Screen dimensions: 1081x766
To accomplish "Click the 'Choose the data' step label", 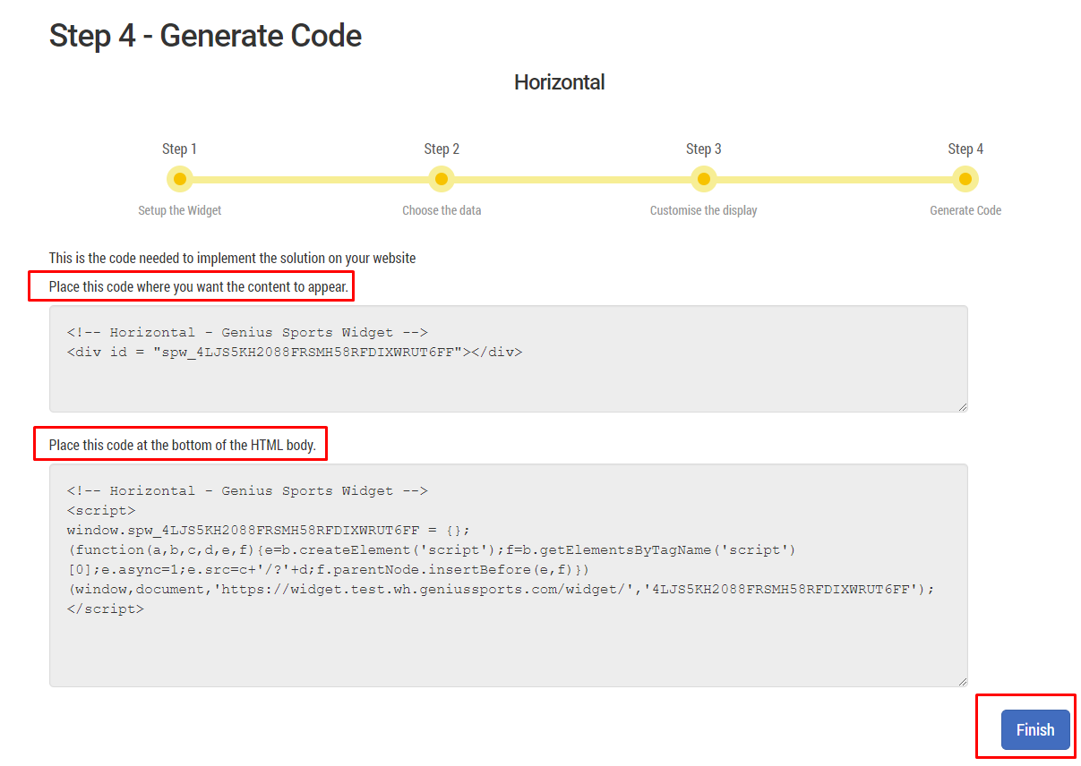I will coord(442,210).
